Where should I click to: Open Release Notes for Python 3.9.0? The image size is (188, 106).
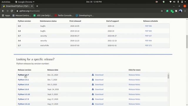(x=134, y=85)
